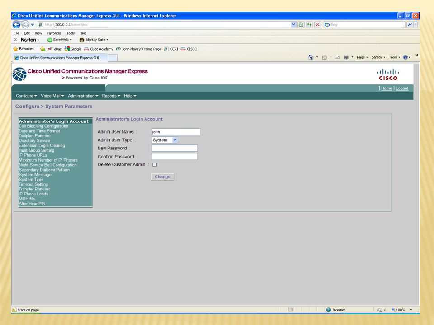Image resolution: width=434 pixels, height=325 pixels.
Task: Open the Favorites star button
Action: click(x=24, y=49)
